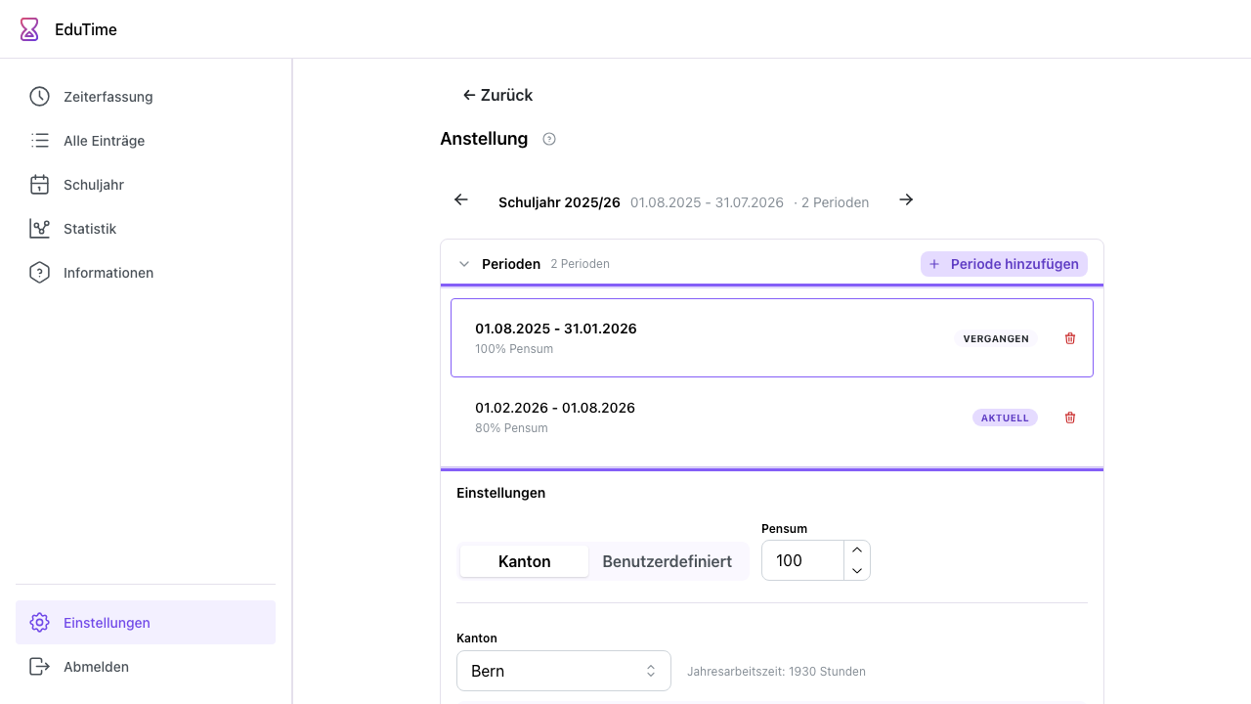Open the Kanton dropdown showing Bern
Viewport: 1251px width, 704px height.
pos(564,671)
